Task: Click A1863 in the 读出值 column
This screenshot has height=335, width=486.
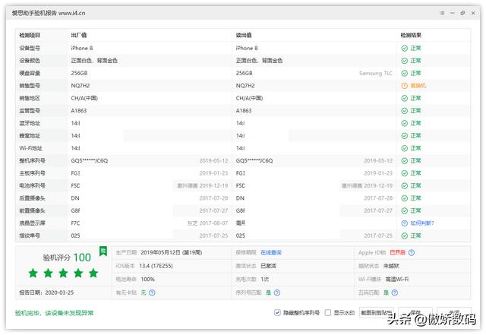Action: coord(244,111)
